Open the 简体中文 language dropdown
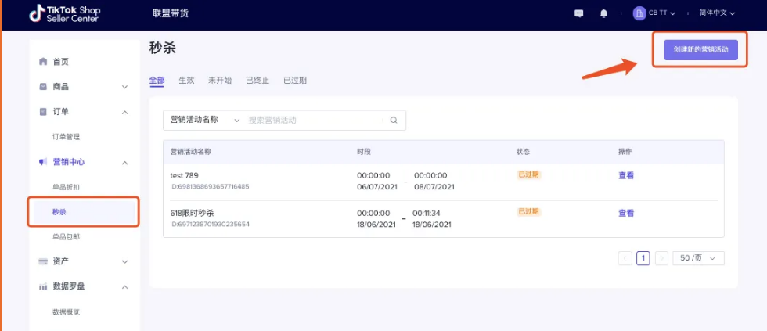767x331 pixels. 717,13
